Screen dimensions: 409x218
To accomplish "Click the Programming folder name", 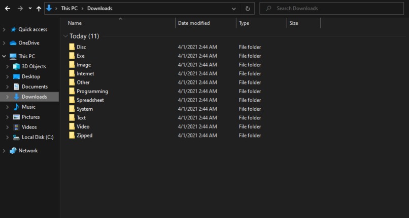I will pos(92,92).
